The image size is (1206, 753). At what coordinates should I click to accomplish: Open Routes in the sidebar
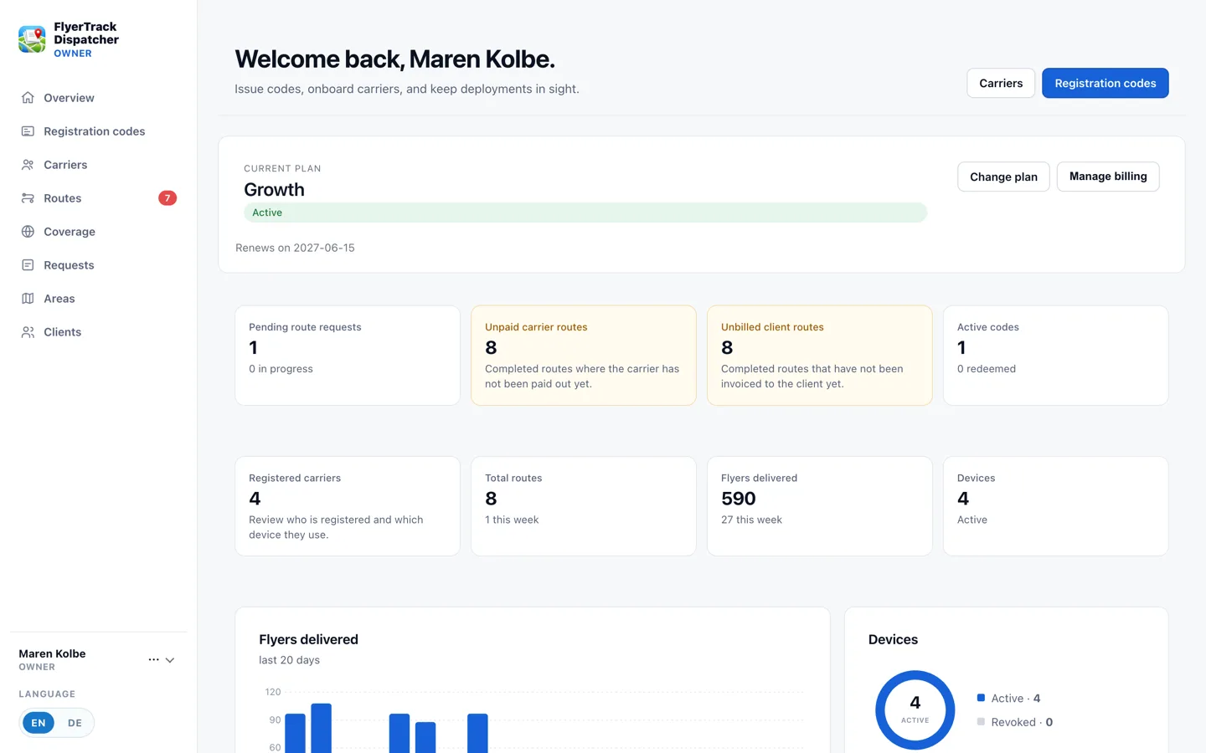pos(99,198)
